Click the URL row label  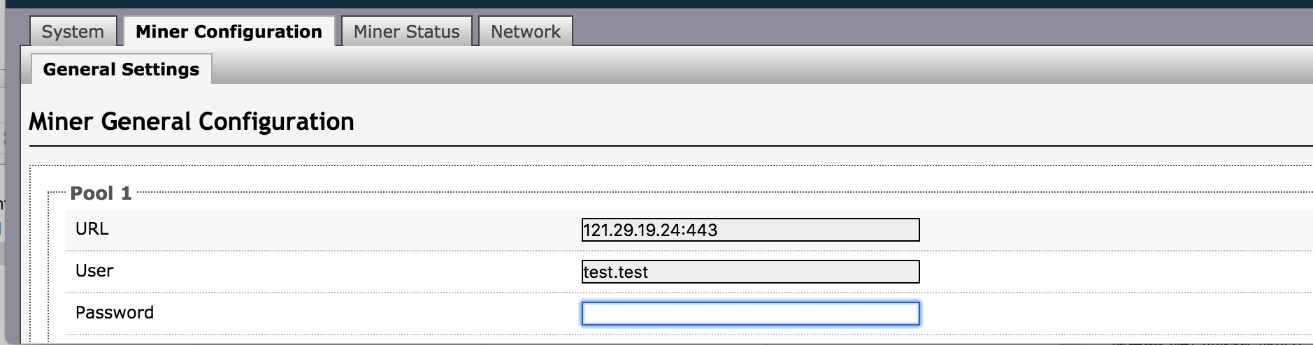(x=92, y=229)
